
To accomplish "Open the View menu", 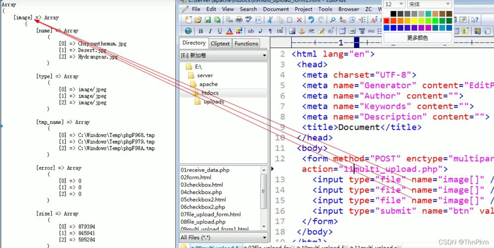I will point(228,9).
